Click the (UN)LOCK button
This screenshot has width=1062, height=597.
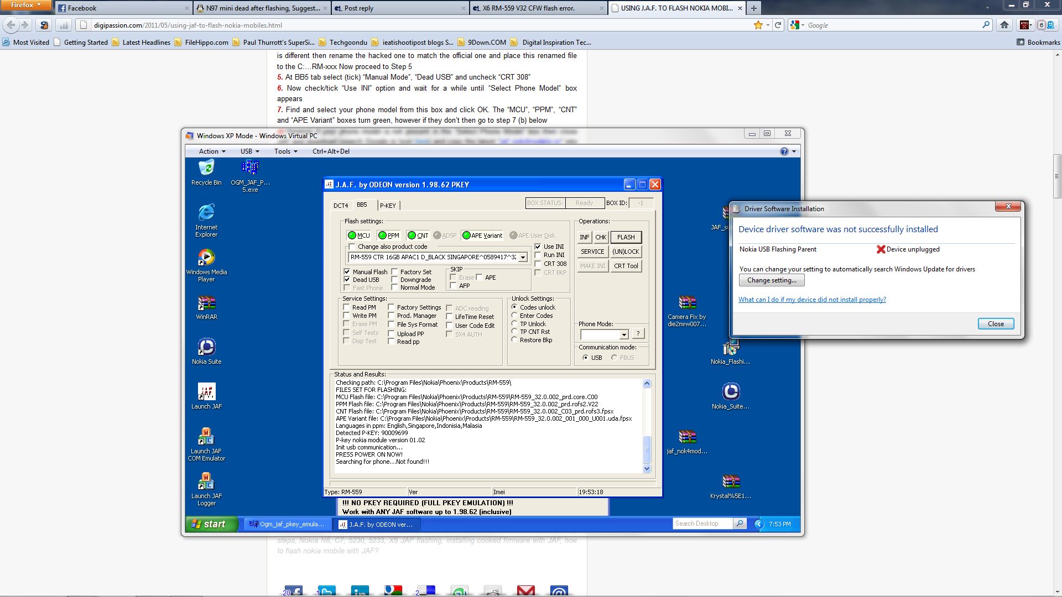[626, 252]
